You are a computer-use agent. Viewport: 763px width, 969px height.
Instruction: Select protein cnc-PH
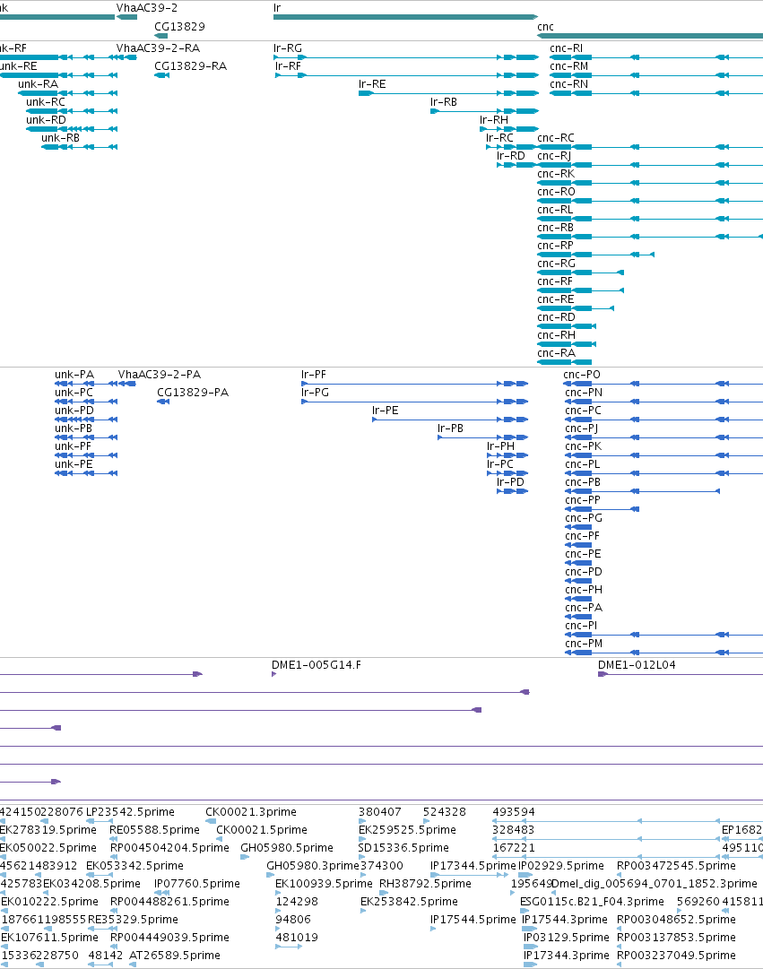[584, 590]
